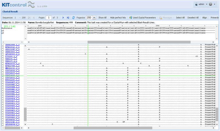This screenshot has width=220, height=131.
Task: Click the Primerdesign toolbar button
Action: point(215,18)
